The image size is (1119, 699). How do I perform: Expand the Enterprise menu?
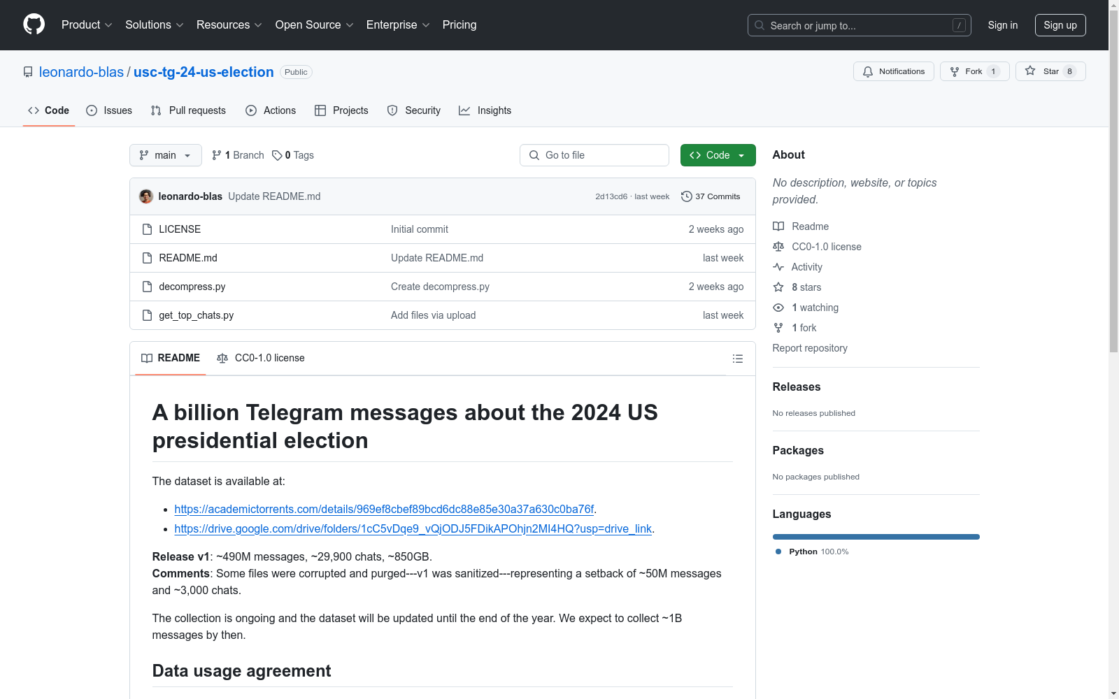click(x=398, y=25)
